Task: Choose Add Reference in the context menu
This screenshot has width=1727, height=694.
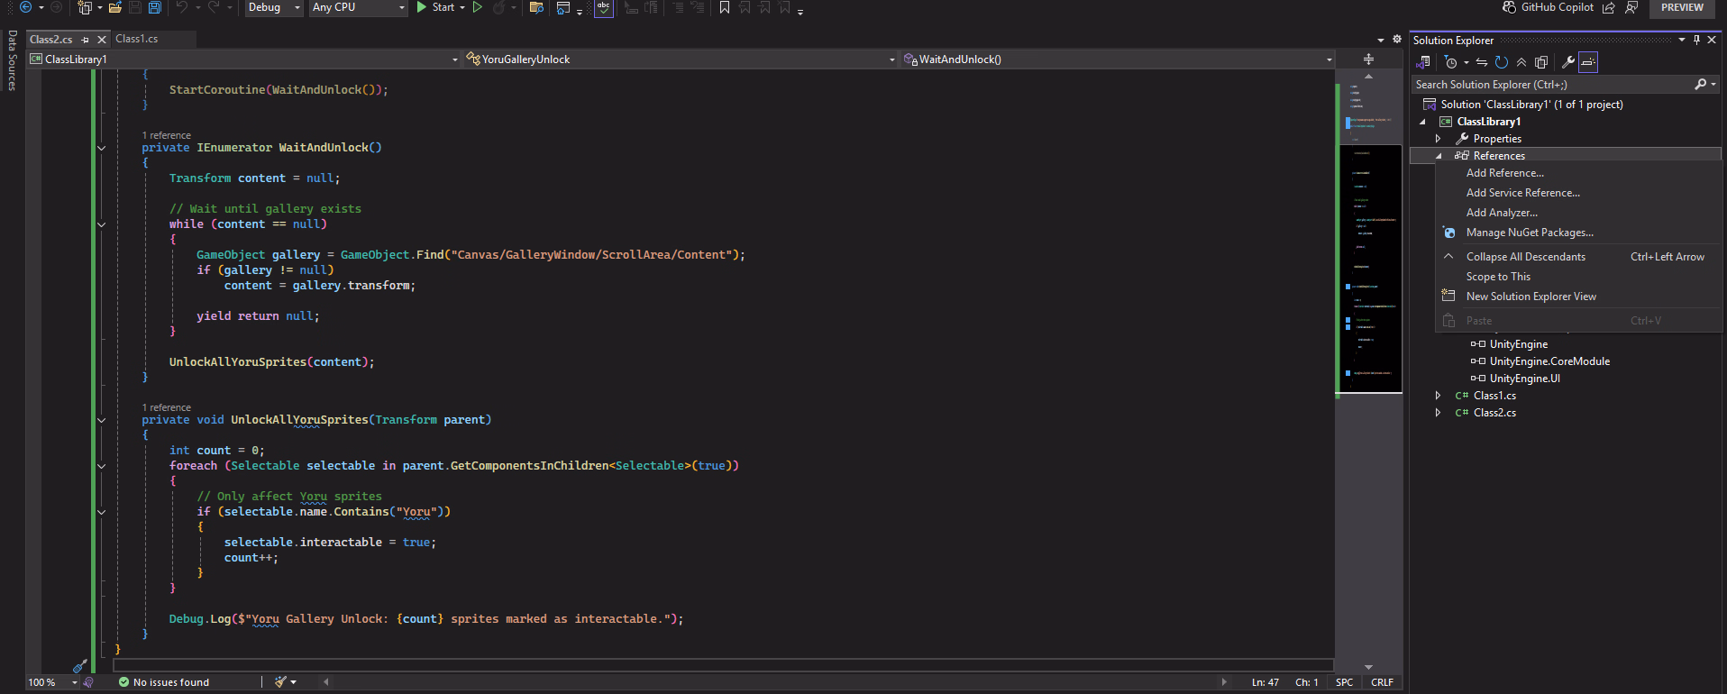Action: 1504,173
